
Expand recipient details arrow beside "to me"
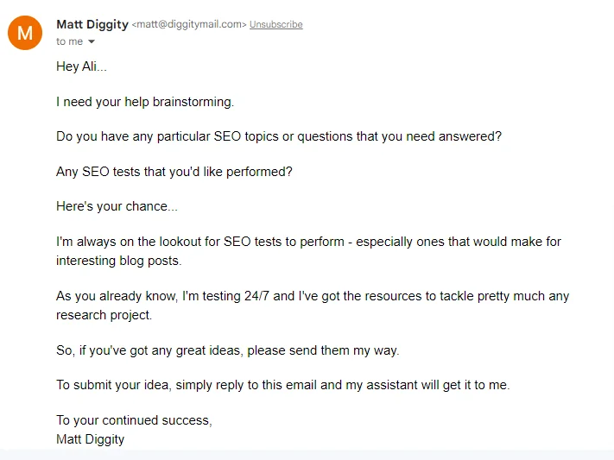92,41
